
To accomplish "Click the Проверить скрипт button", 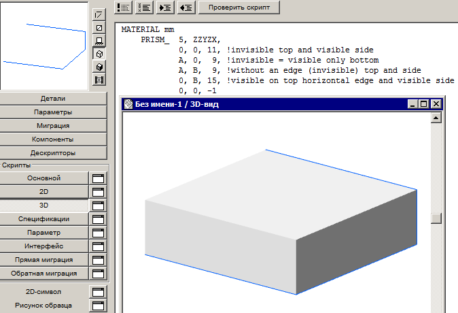I will coord(239,7).
